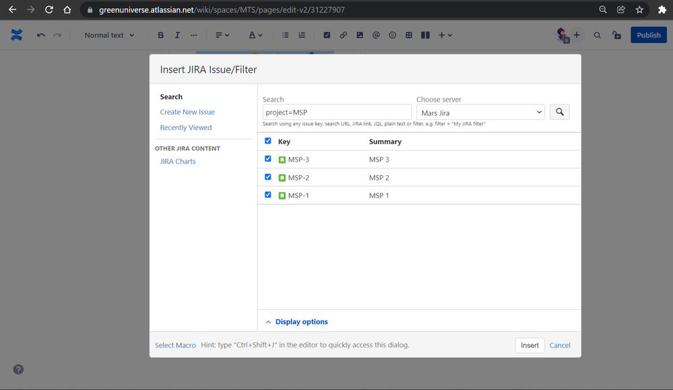Screen dimensions: 673x390
Task: Click the bullet list icon
Action: click(x=286, y=35)
